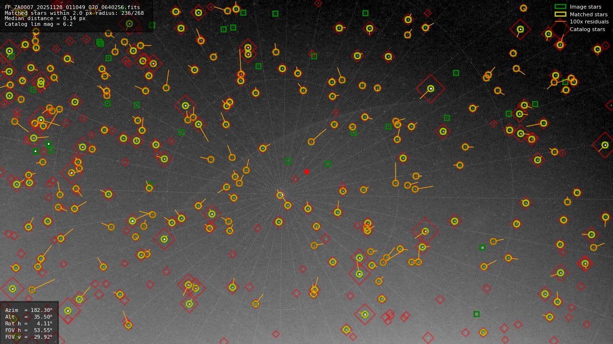Click the 'Alt = 35.50°' readout
This screenshot has width=613, height=344.
point(29,317)
